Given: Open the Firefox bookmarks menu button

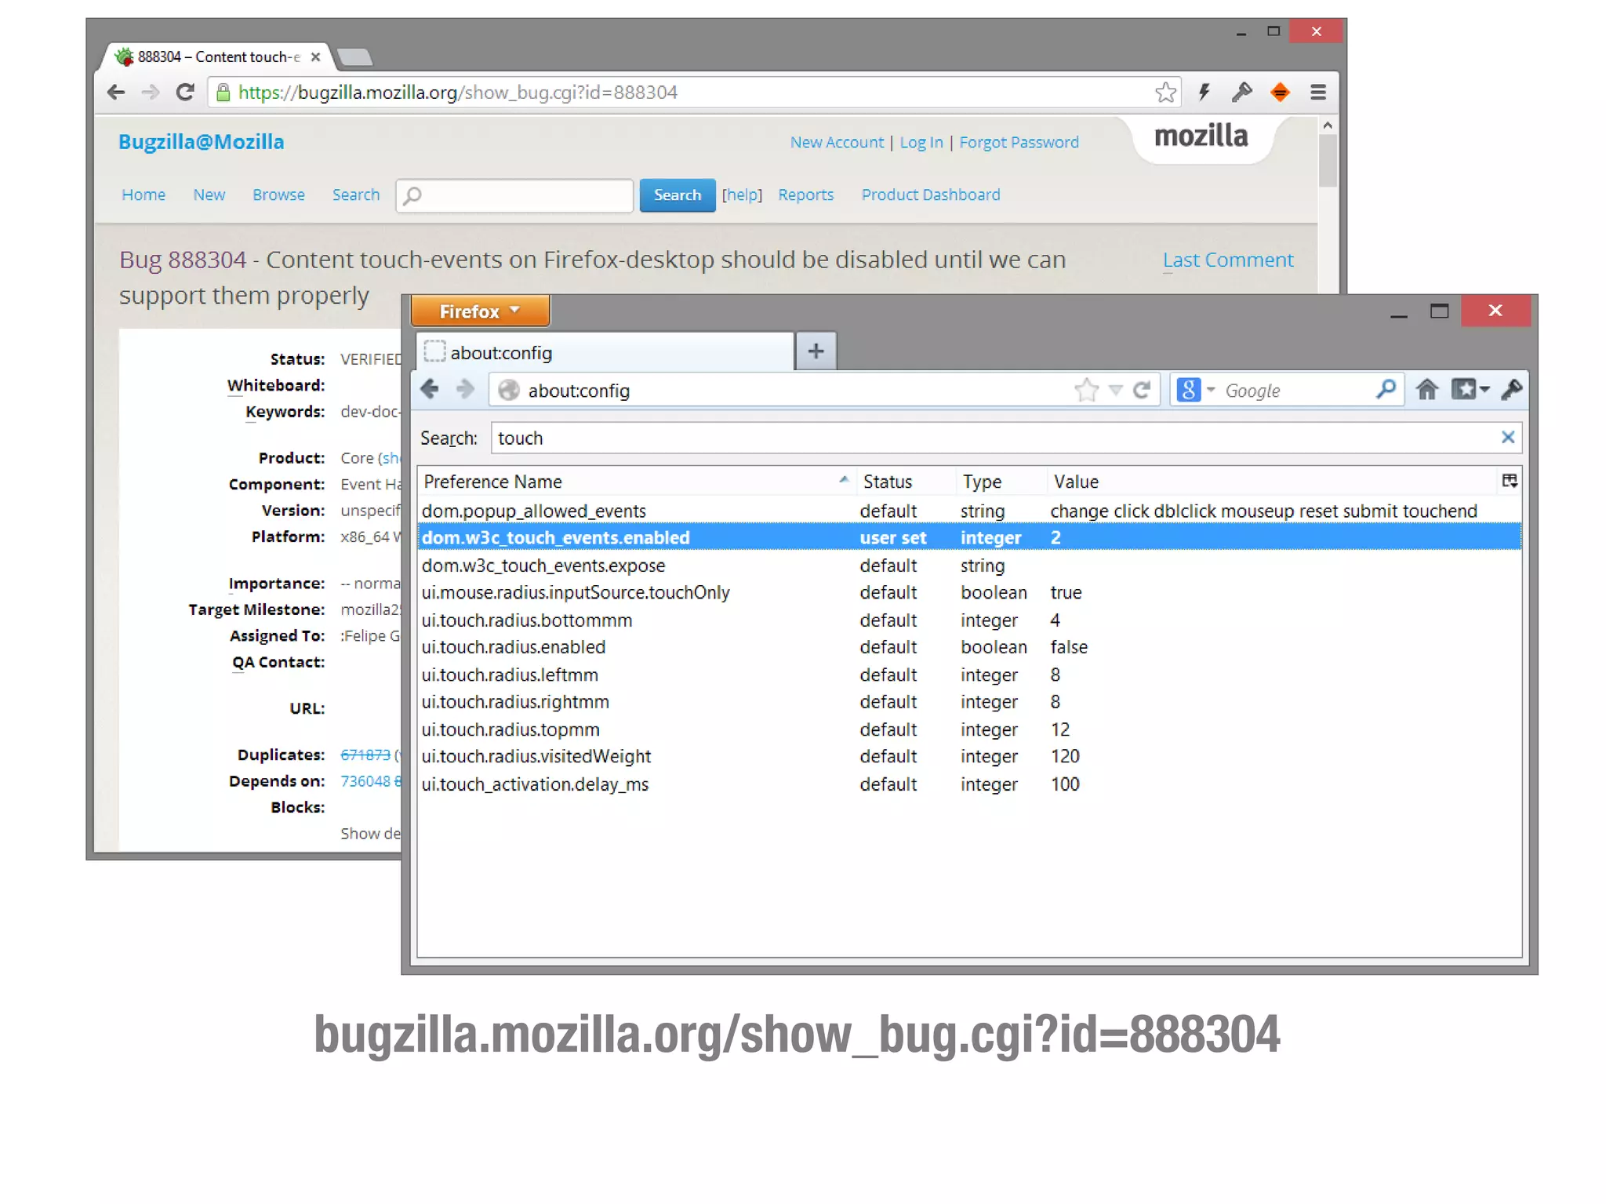Looking at the screenshot, I should point(1470,389).
